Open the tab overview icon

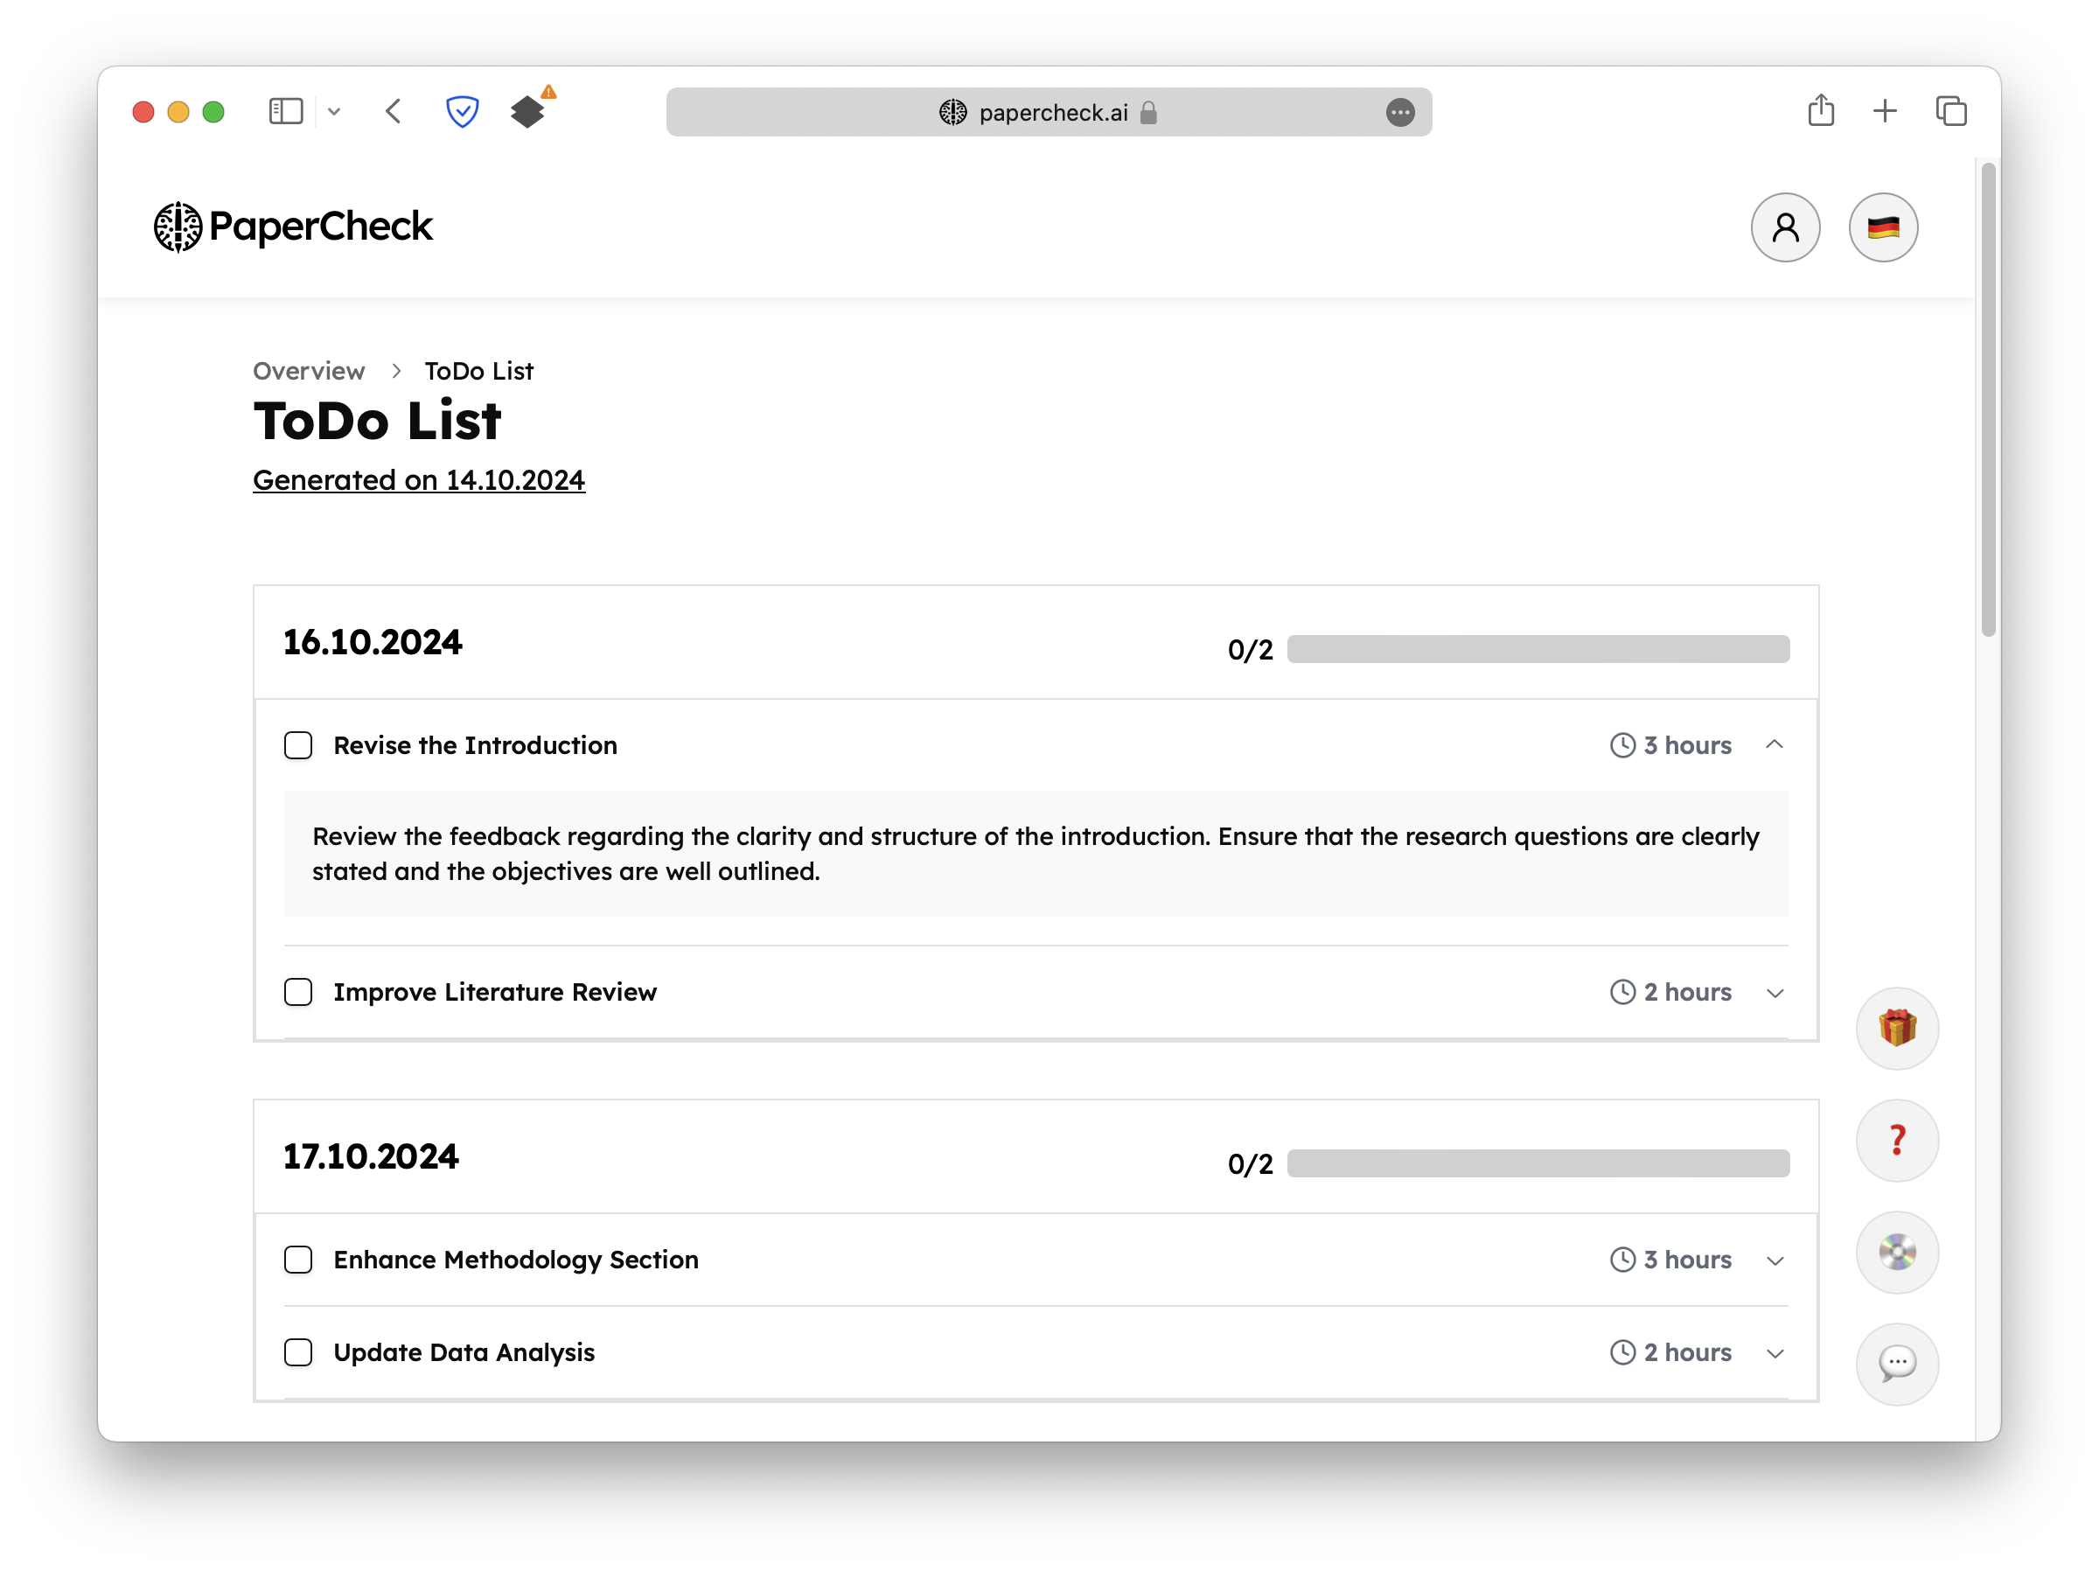(x=1951, y=111)
